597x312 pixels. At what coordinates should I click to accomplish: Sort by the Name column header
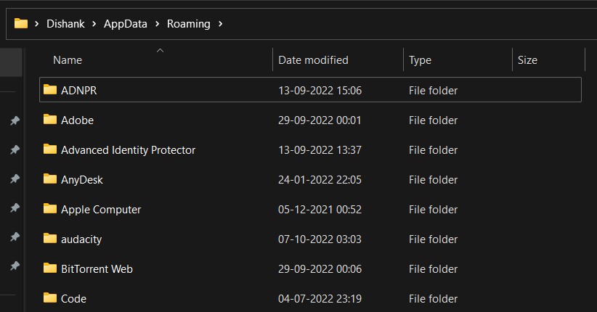(68, 60)
